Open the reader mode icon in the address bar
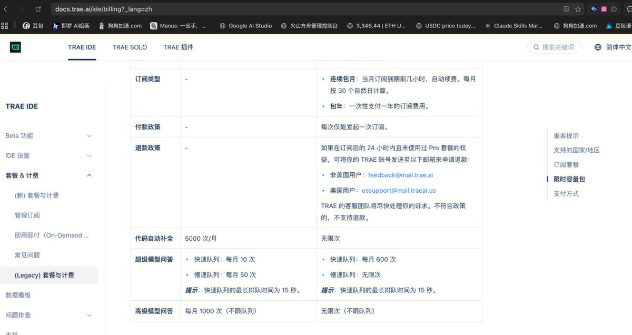Image resolution: width=632 pixels, height=335 pixels. 566,9
